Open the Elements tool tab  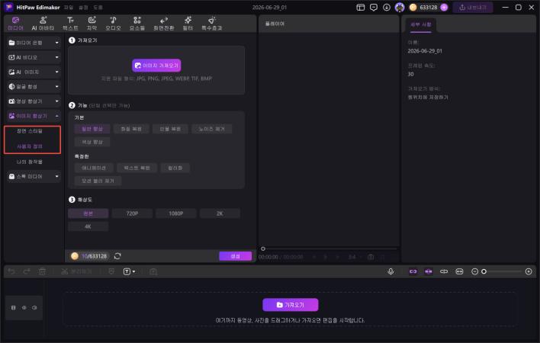pos(137,24)
